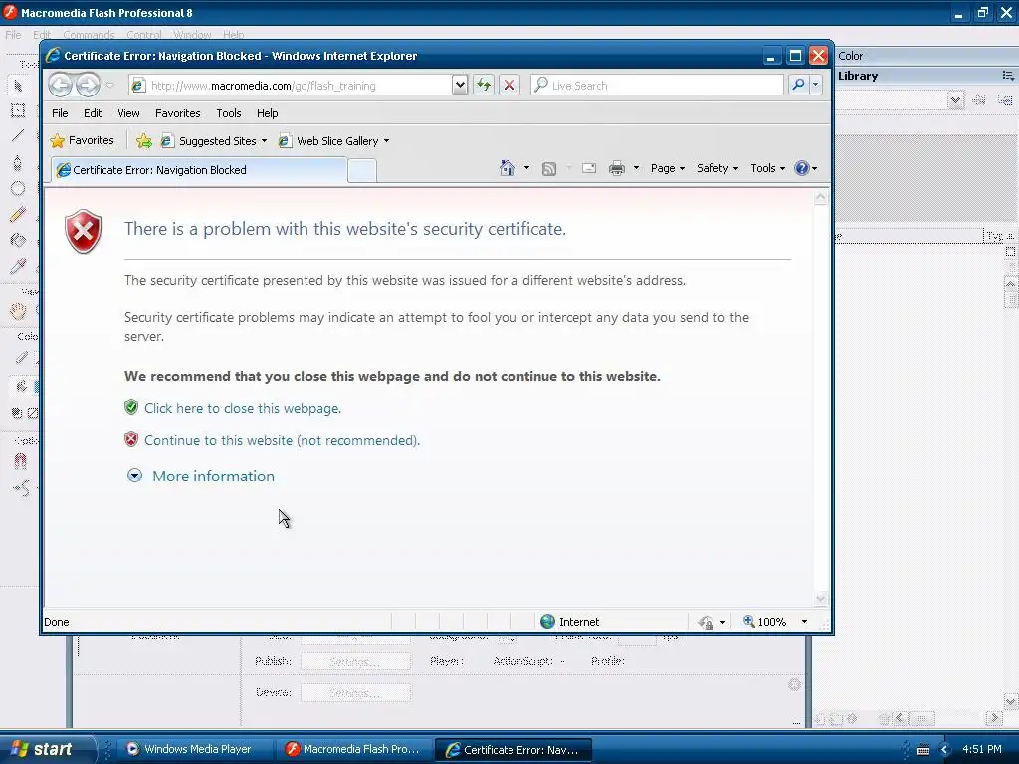
Task: Select the Flash Oval tool
Action: tap(18, 188)
